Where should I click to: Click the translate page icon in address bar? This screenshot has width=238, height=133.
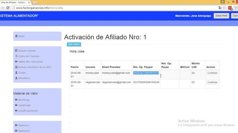pyautogui.click(x=220, y=8)
